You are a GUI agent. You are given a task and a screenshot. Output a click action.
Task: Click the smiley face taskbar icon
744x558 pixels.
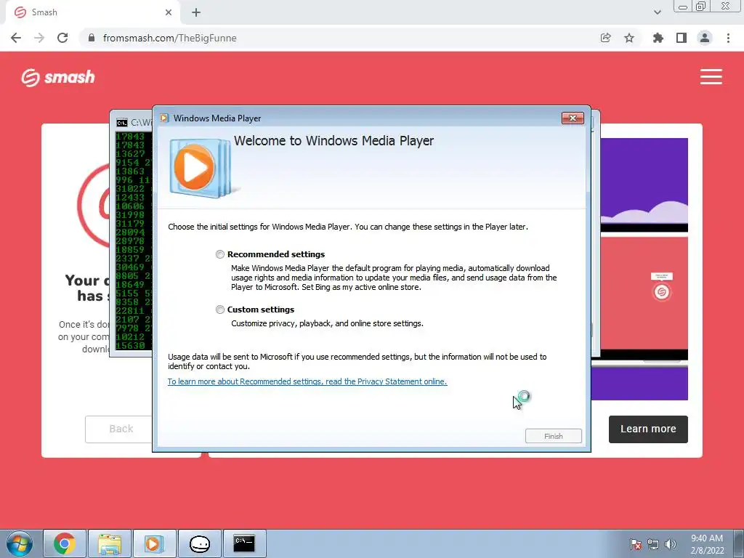coord(199,543)
